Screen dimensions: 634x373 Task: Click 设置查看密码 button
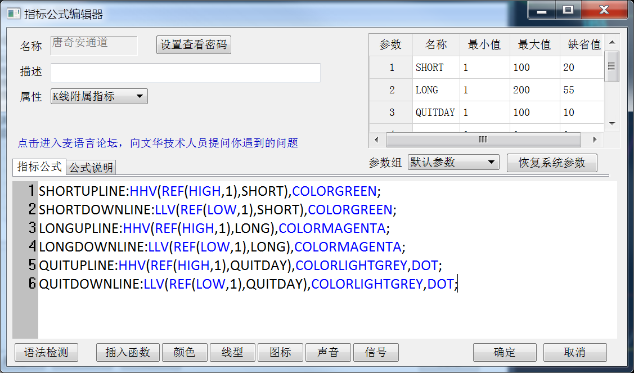pos(194,45)
